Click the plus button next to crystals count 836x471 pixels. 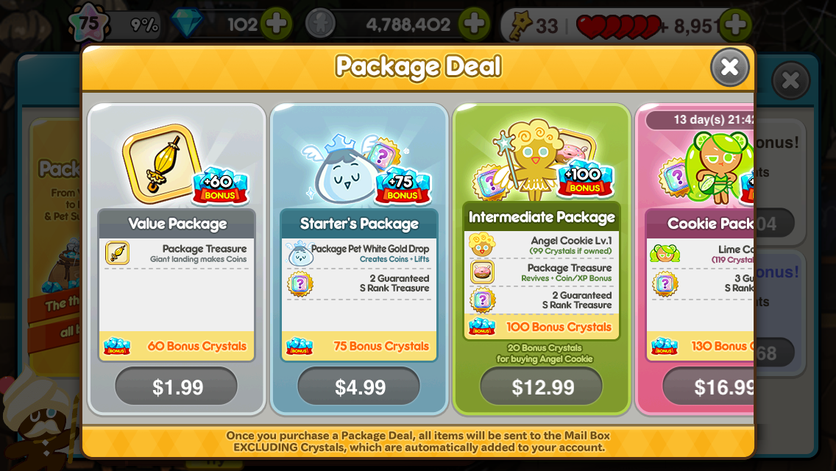pos(276,24)
